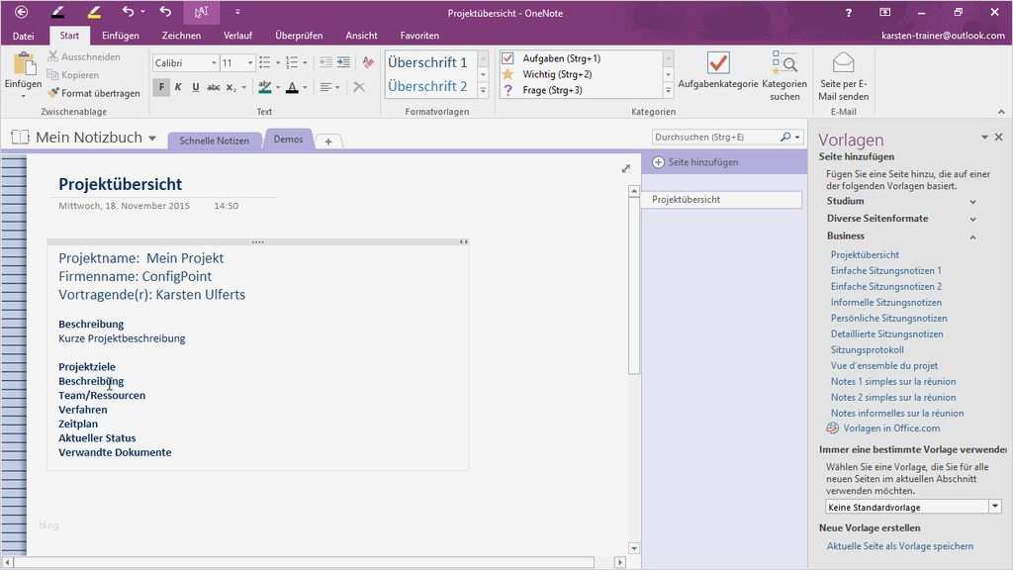Collapse the Business template section
The width and height of the screenshot is (1013, 570).
(972, 236)
